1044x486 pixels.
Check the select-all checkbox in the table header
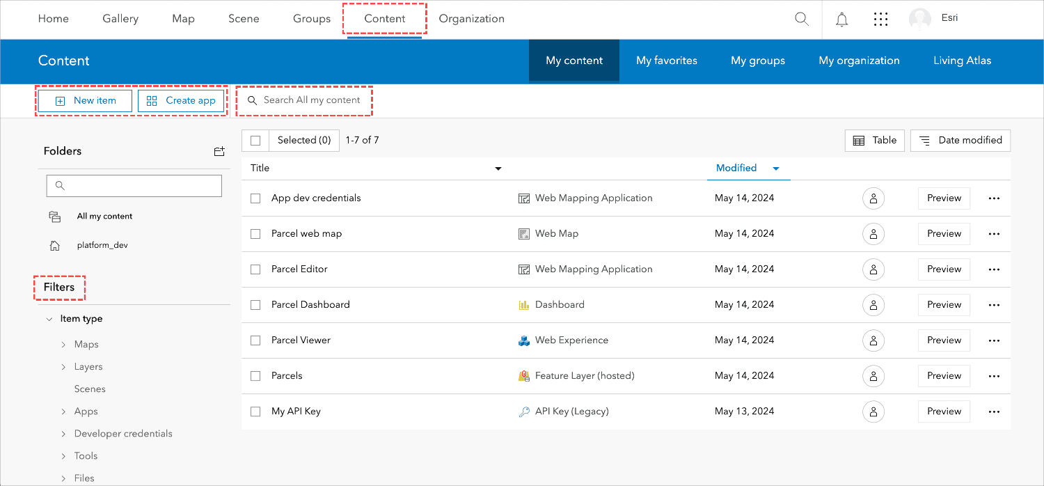(x=255, y=140)
